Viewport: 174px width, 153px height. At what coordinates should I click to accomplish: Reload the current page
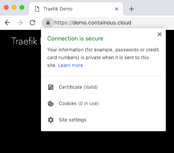32,23
